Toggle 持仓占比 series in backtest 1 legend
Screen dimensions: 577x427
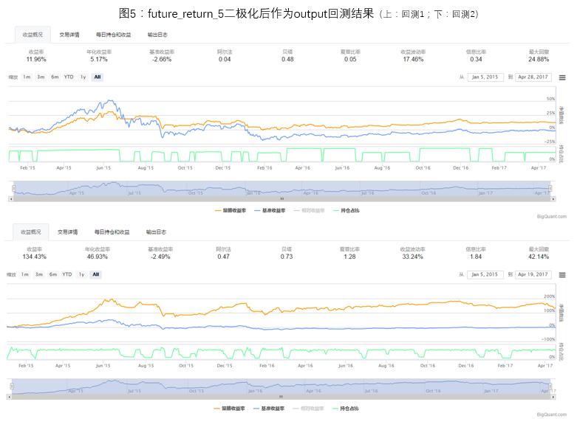pos(346,211)
